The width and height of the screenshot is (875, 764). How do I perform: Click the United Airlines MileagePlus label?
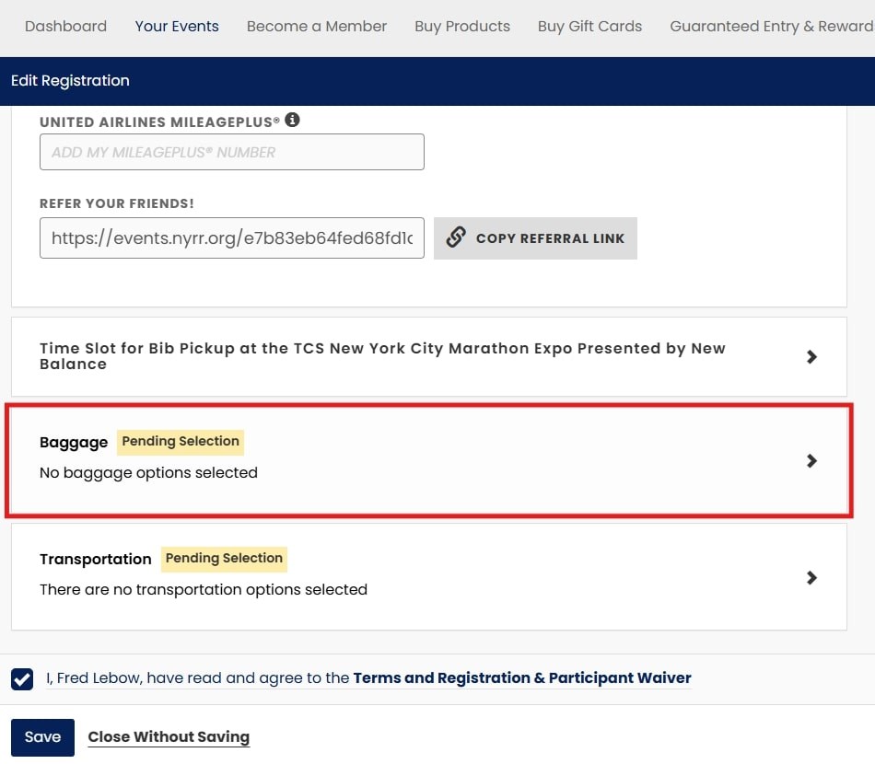pyautogui.click(x=159, y=122)
